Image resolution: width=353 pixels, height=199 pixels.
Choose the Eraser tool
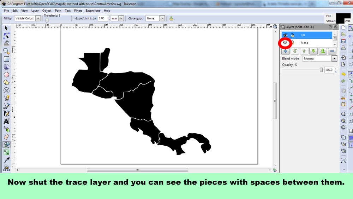pos(6,137)
